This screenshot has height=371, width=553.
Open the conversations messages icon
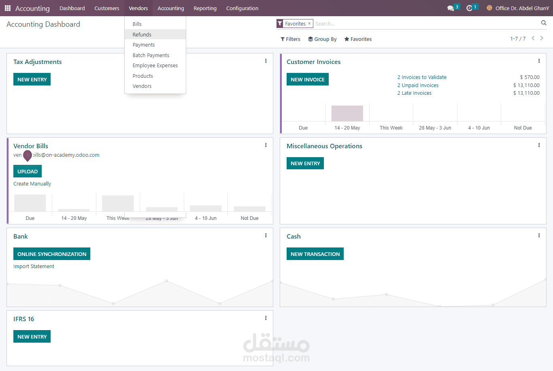451,8
